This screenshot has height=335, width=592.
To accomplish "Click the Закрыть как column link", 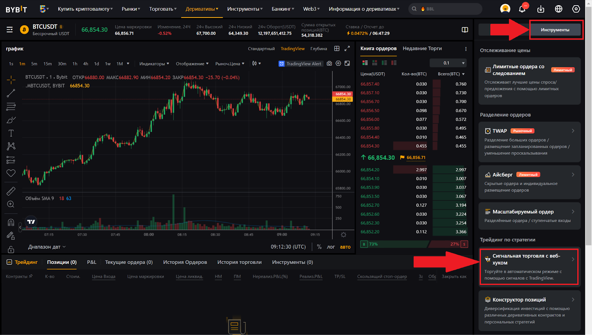I will (454, 277).
